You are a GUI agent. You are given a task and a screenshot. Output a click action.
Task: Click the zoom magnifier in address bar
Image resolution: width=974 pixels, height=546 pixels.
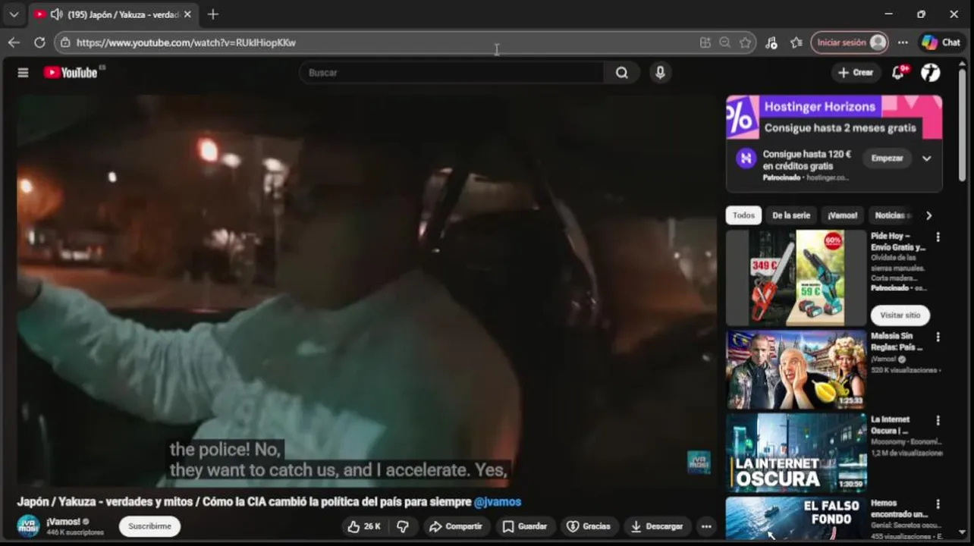725,42
